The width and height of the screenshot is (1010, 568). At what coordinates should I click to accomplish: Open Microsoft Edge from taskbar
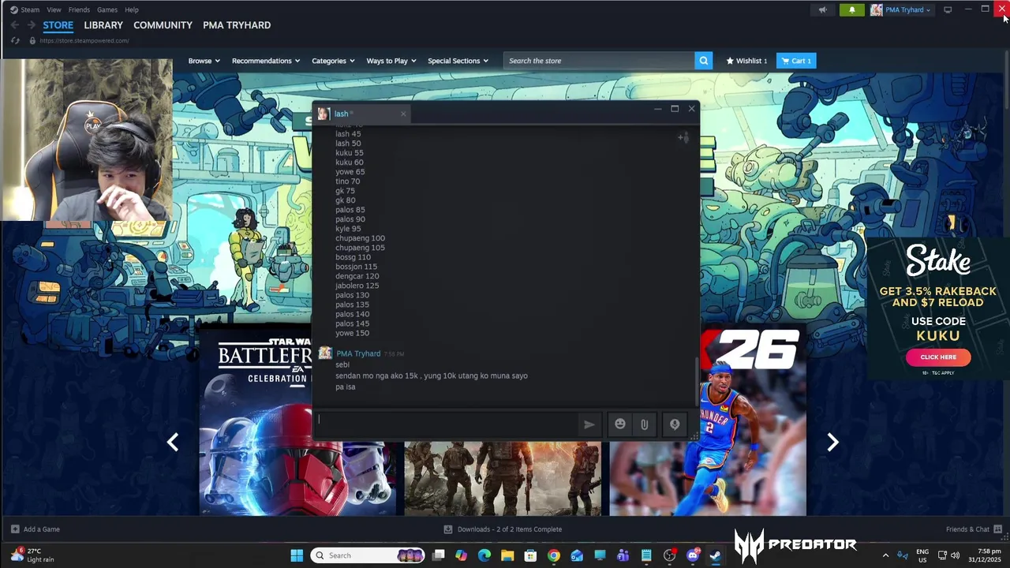484,555
